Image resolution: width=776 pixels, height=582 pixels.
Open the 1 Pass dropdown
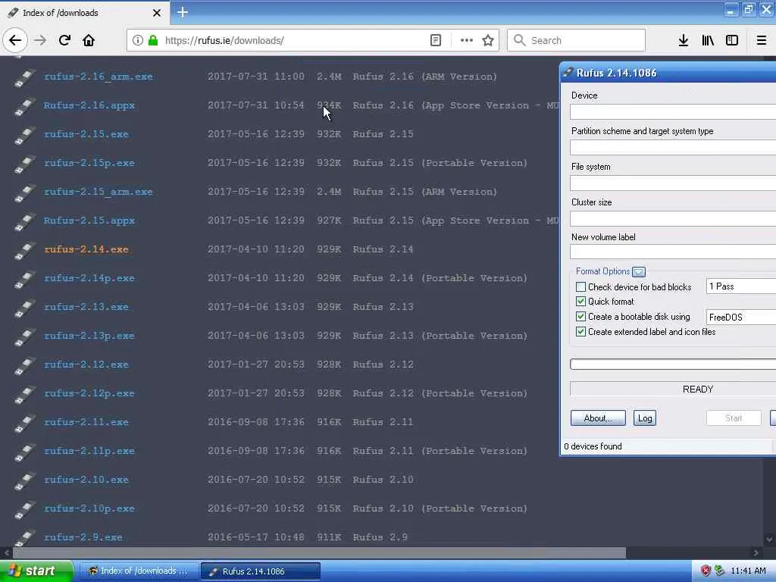[741, 286]
